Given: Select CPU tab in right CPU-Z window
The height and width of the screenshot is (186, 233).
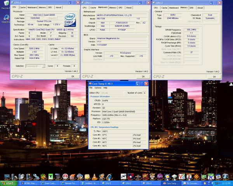Looking at the screenshot, I should click(x=156, y=8).
